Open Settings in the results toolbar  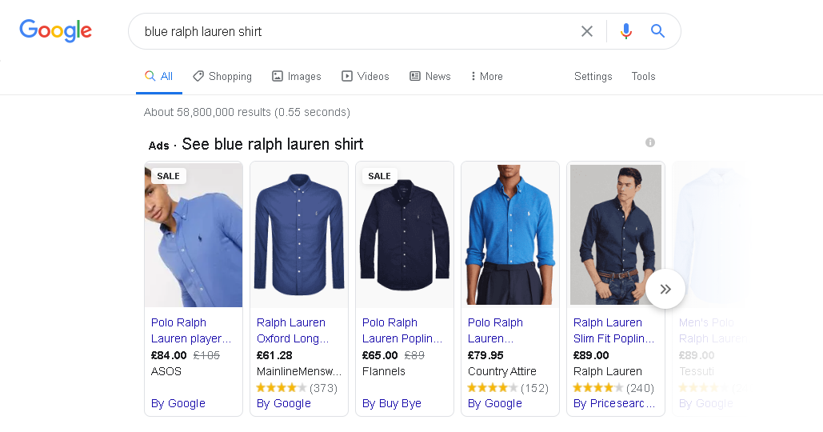[593, 77]
